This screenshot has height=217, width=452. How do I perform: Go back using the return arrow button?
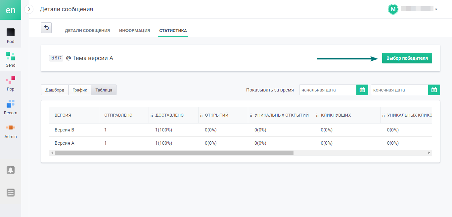click(x=46, y=28)
